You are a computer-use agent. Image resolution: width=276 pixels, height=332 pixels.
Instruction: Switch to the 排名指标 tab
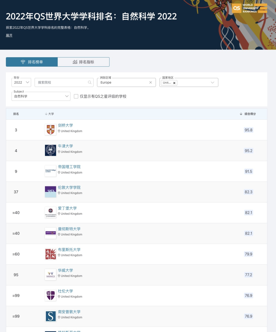pos(84,62)
